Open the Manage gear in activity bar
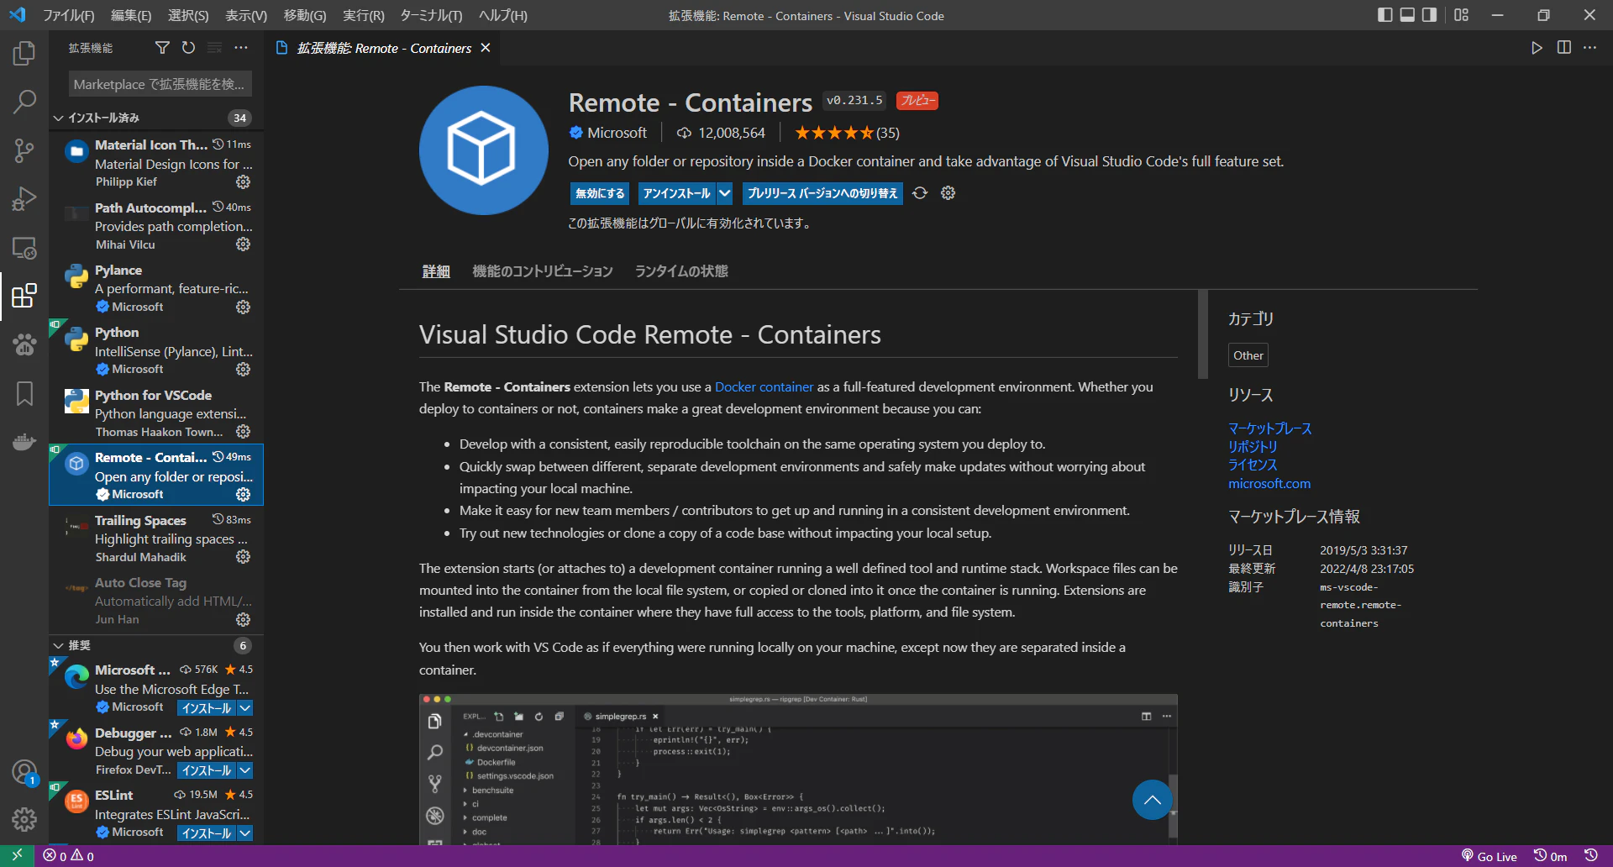 [x=24, y=819]
